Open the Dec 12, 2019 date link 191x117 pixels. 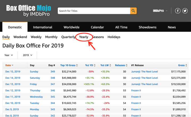(x=13, y=90)
